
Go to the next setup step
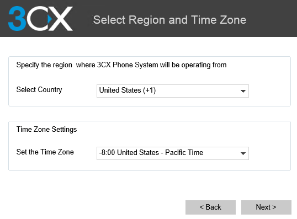click(266, 207)
